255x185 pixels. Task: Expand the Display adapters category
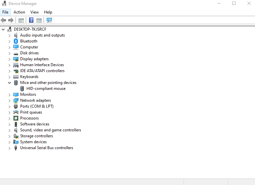click(x=10, y=59)
